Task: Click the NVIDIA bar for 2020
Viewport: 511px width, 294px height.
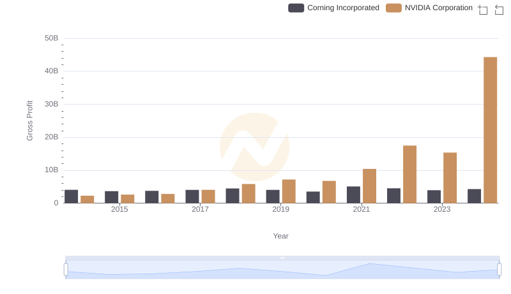Action: (x=329, y=192)
